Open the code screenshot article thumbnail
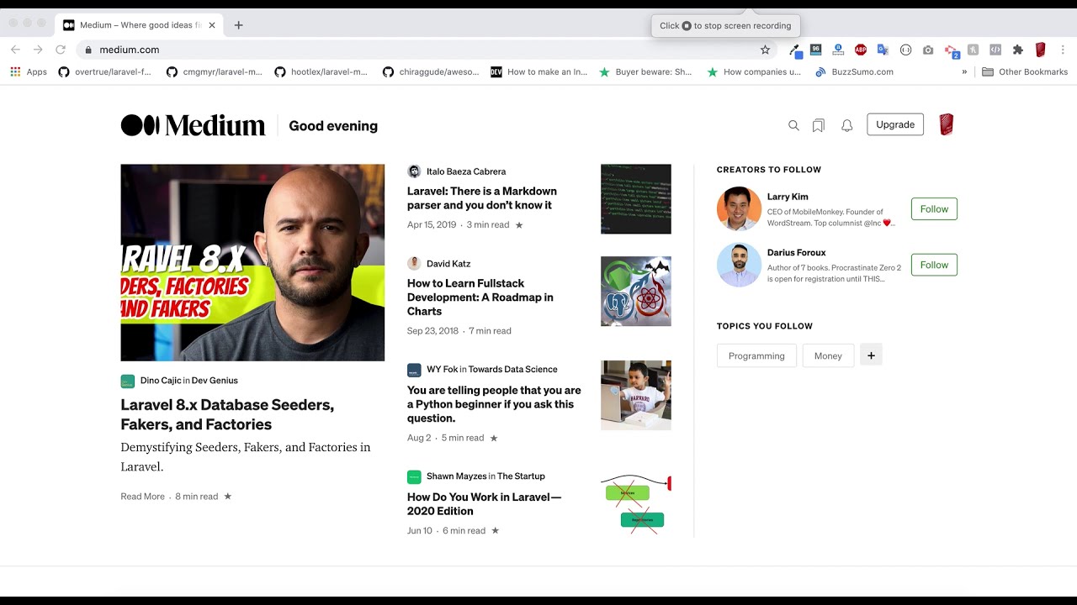The width and height of the screenshot is (1077, 605). (636, 199)
